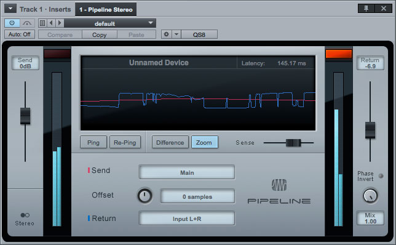396x245 pixels.
Task: Click the Ping button
Action: 93,142
